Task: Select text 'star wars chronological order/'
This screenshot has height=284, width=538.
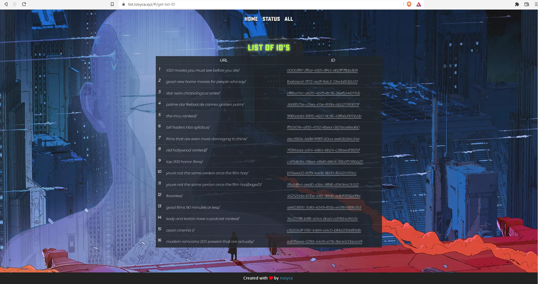Action: pos(193,93)
